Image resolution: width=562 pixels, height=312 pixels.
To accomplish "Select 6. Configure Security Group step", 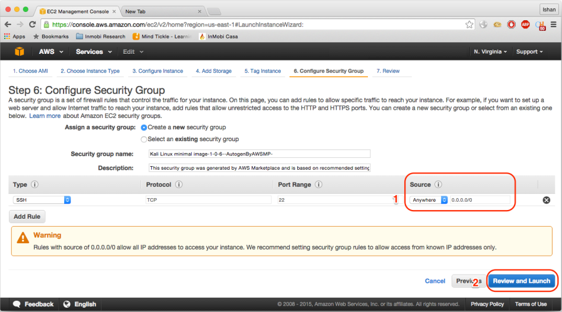I will click(329, 71).
